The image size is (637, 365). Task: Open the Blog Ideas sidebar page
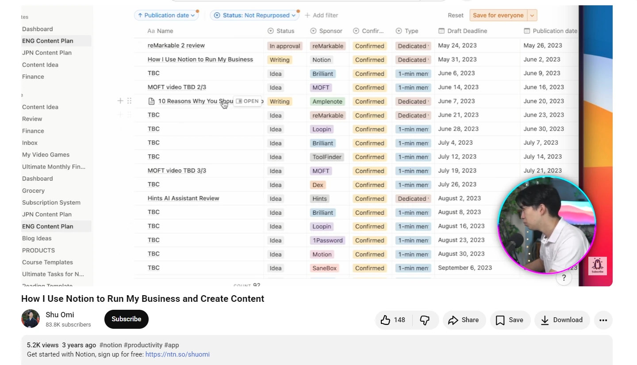coord(37,238)
